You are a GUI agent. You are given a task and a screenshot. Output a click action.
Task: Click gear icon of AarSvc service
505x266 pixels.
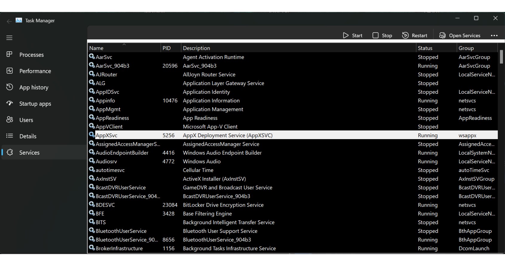click(x=92, y=56)
